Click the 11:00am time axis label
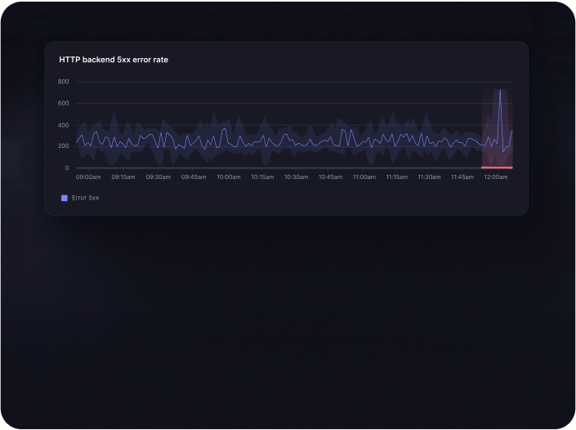576x430 pixels. (364, 177)
